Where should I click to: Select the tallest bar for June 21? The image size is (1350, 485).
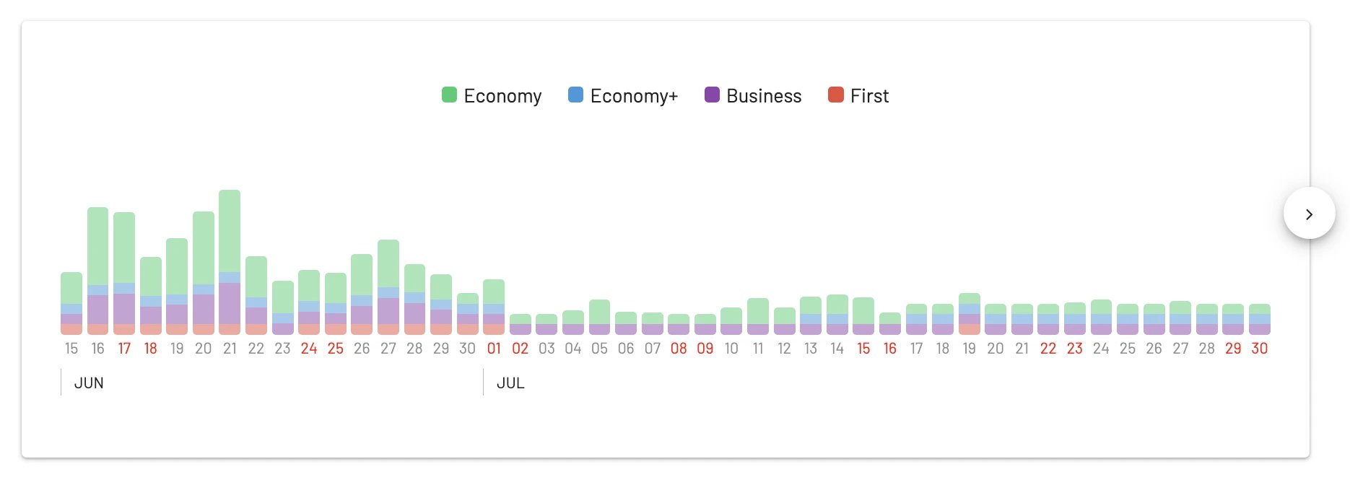(x=230, y=262)
